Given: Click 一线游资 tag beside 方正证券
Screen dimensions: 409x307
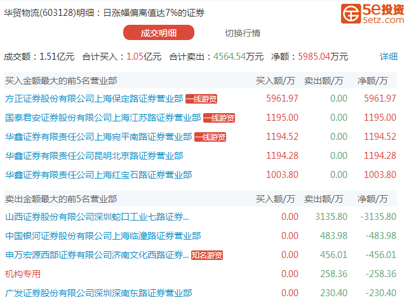Looking at the screenshot, I should point(201,99).
